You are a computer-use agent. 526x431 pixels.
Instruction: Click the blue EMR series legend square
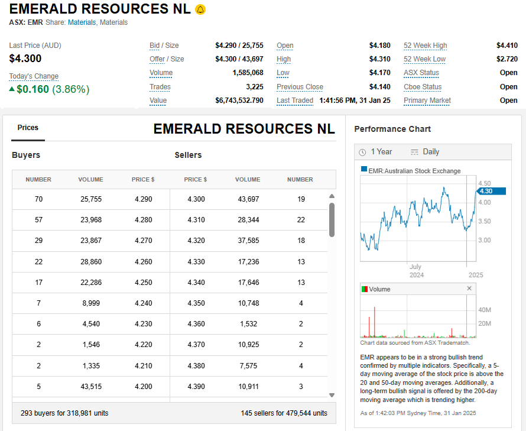[364, 170]
